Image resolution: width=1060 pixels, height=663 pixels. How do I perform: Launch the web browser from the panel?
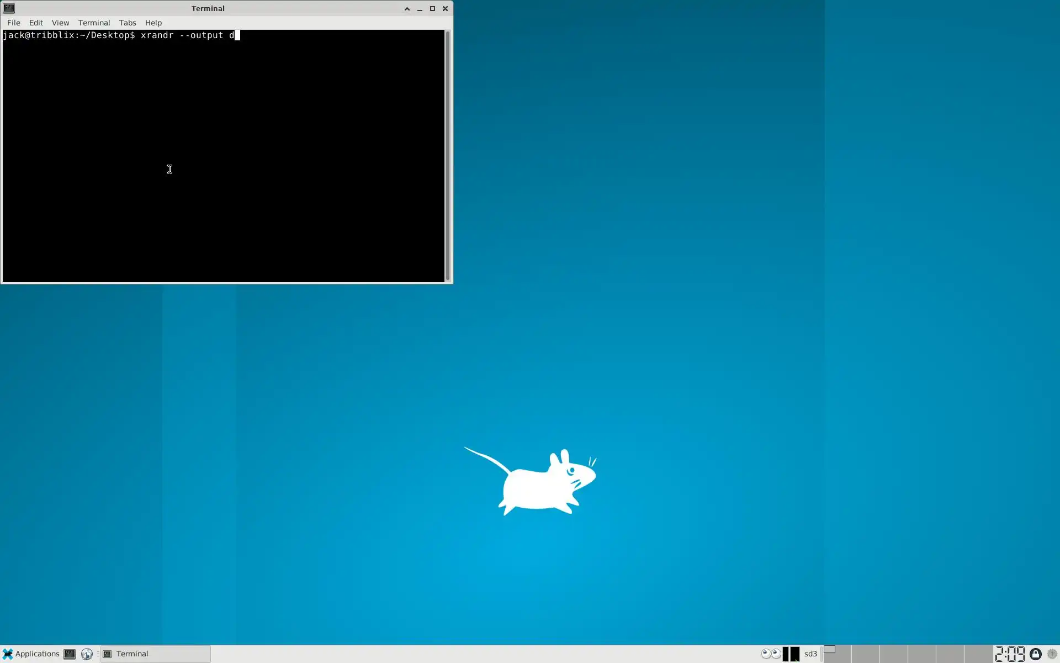[87, 654]
